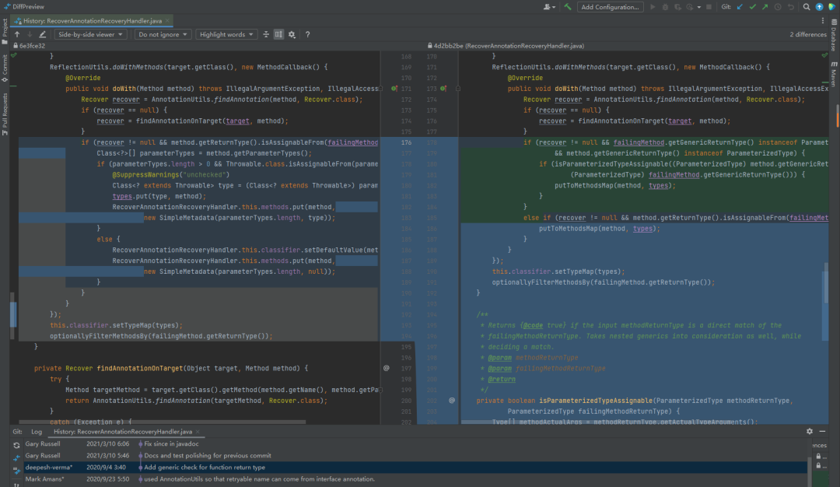Open the Do not ignore whitespace dropdown

pos(162,35)
